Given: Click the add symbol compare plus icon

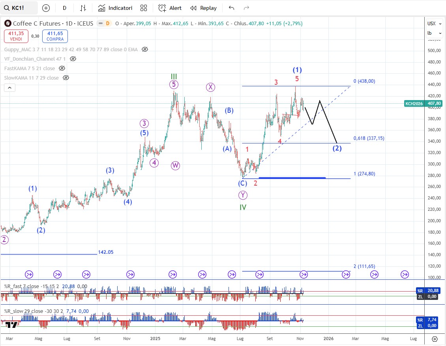Looking at the screenshot, I should (46, 8).
